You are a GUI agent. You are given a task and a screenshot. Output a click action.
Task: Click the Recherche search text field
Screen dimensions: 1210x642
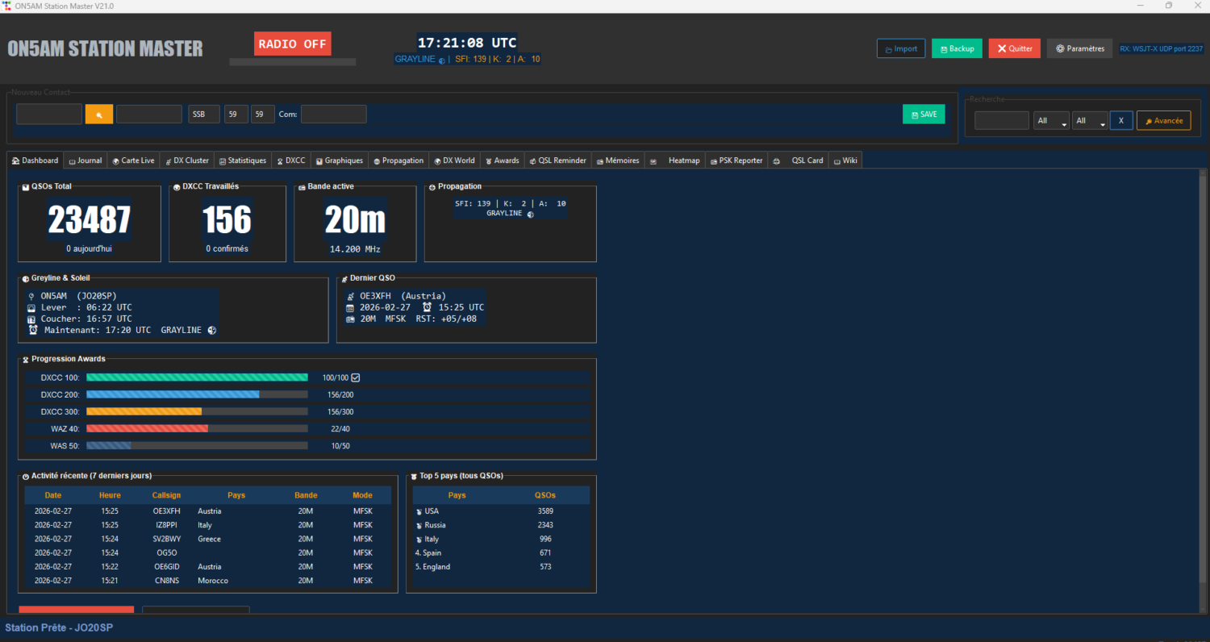click(1002, 120)
